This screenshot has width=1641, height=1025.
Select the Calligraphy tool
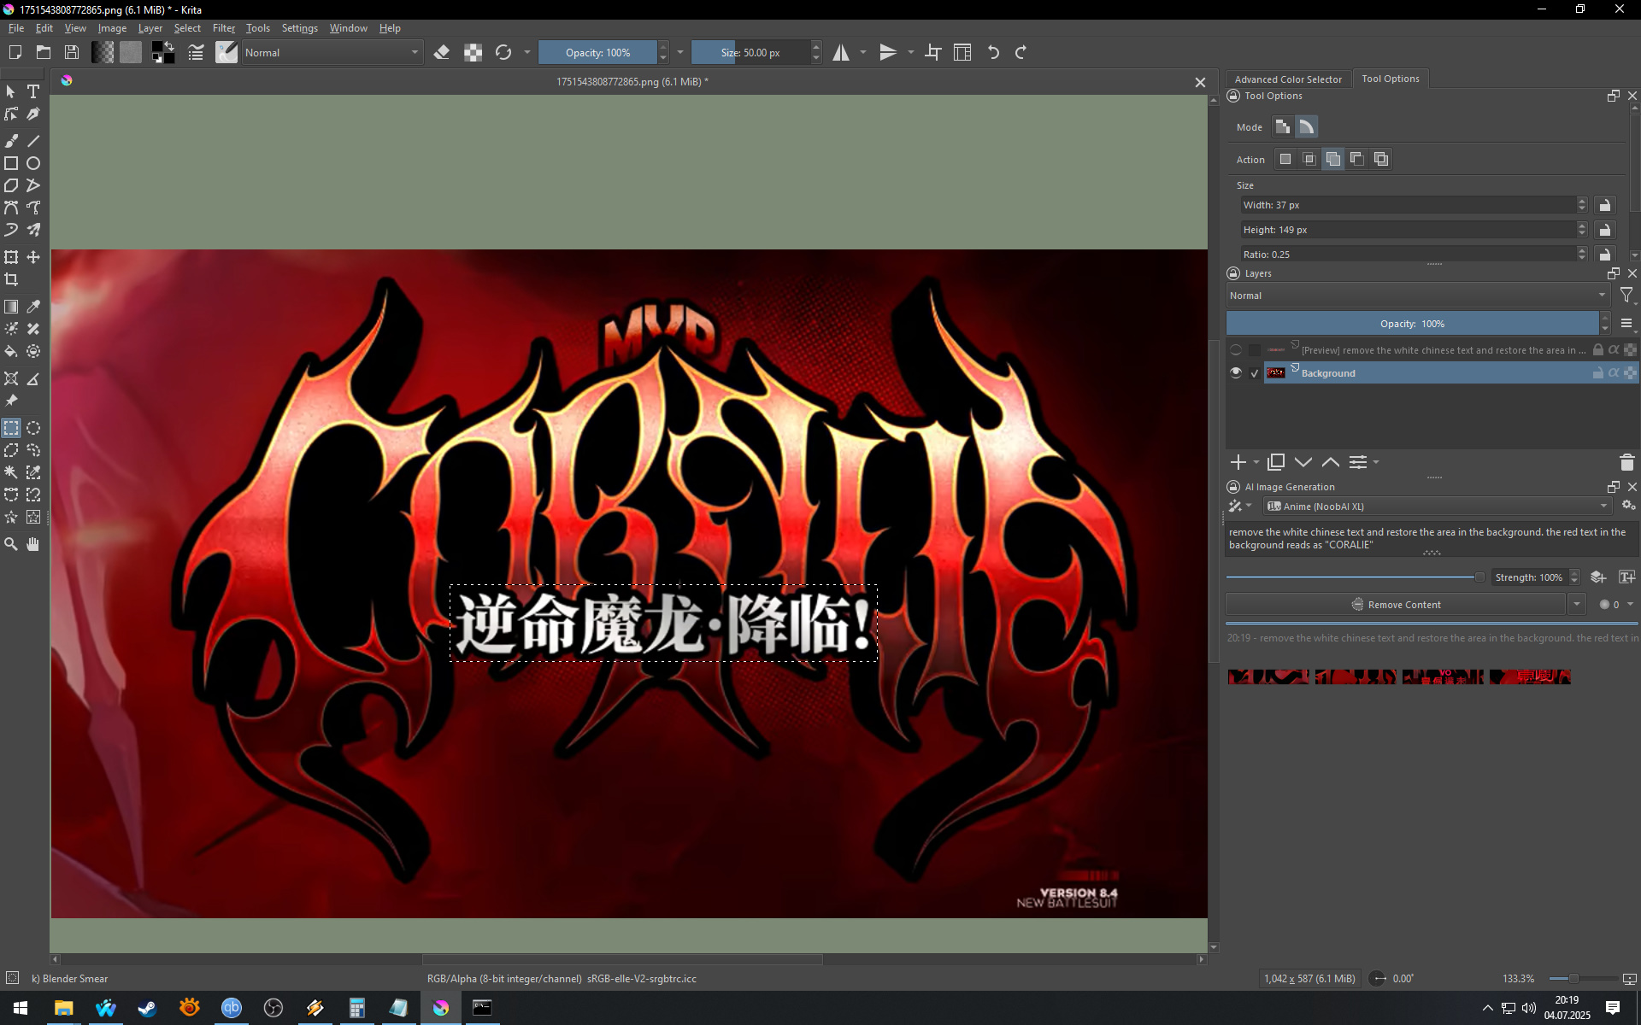coord(33,114)
